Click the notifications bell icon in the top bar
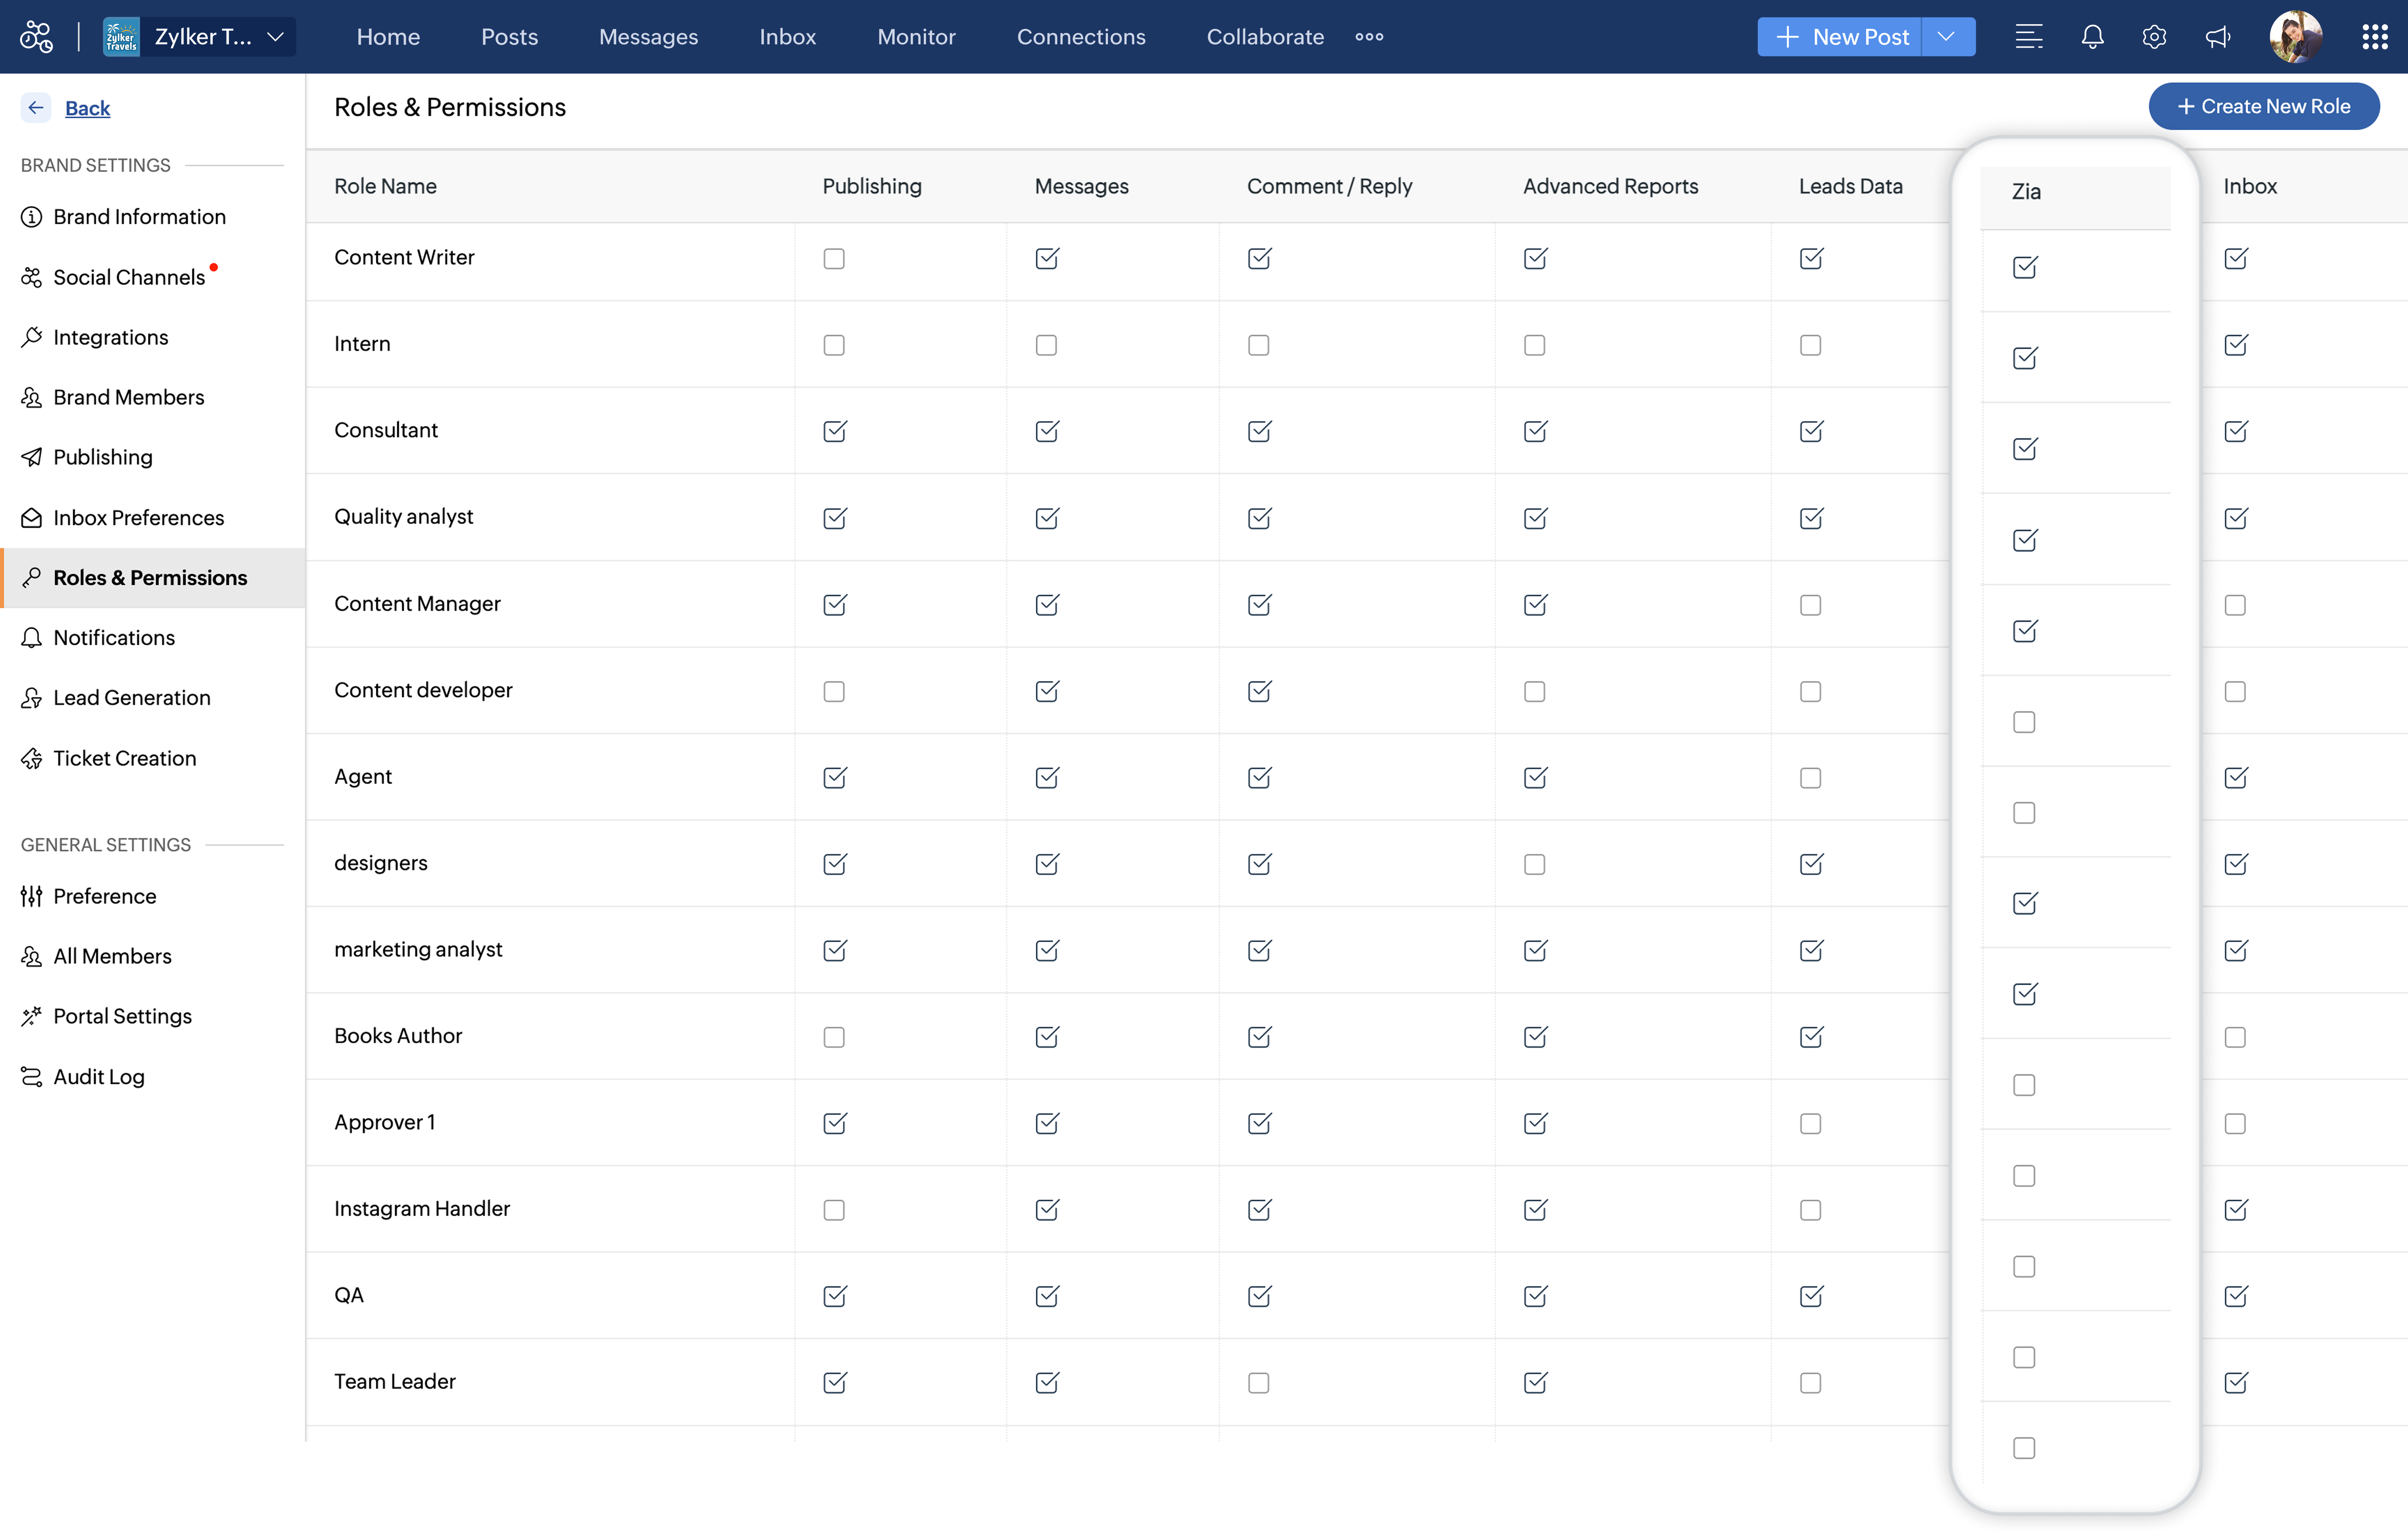Image resolution: width=2408 pixels, height=1537 pixels. tap(2092, 37)
